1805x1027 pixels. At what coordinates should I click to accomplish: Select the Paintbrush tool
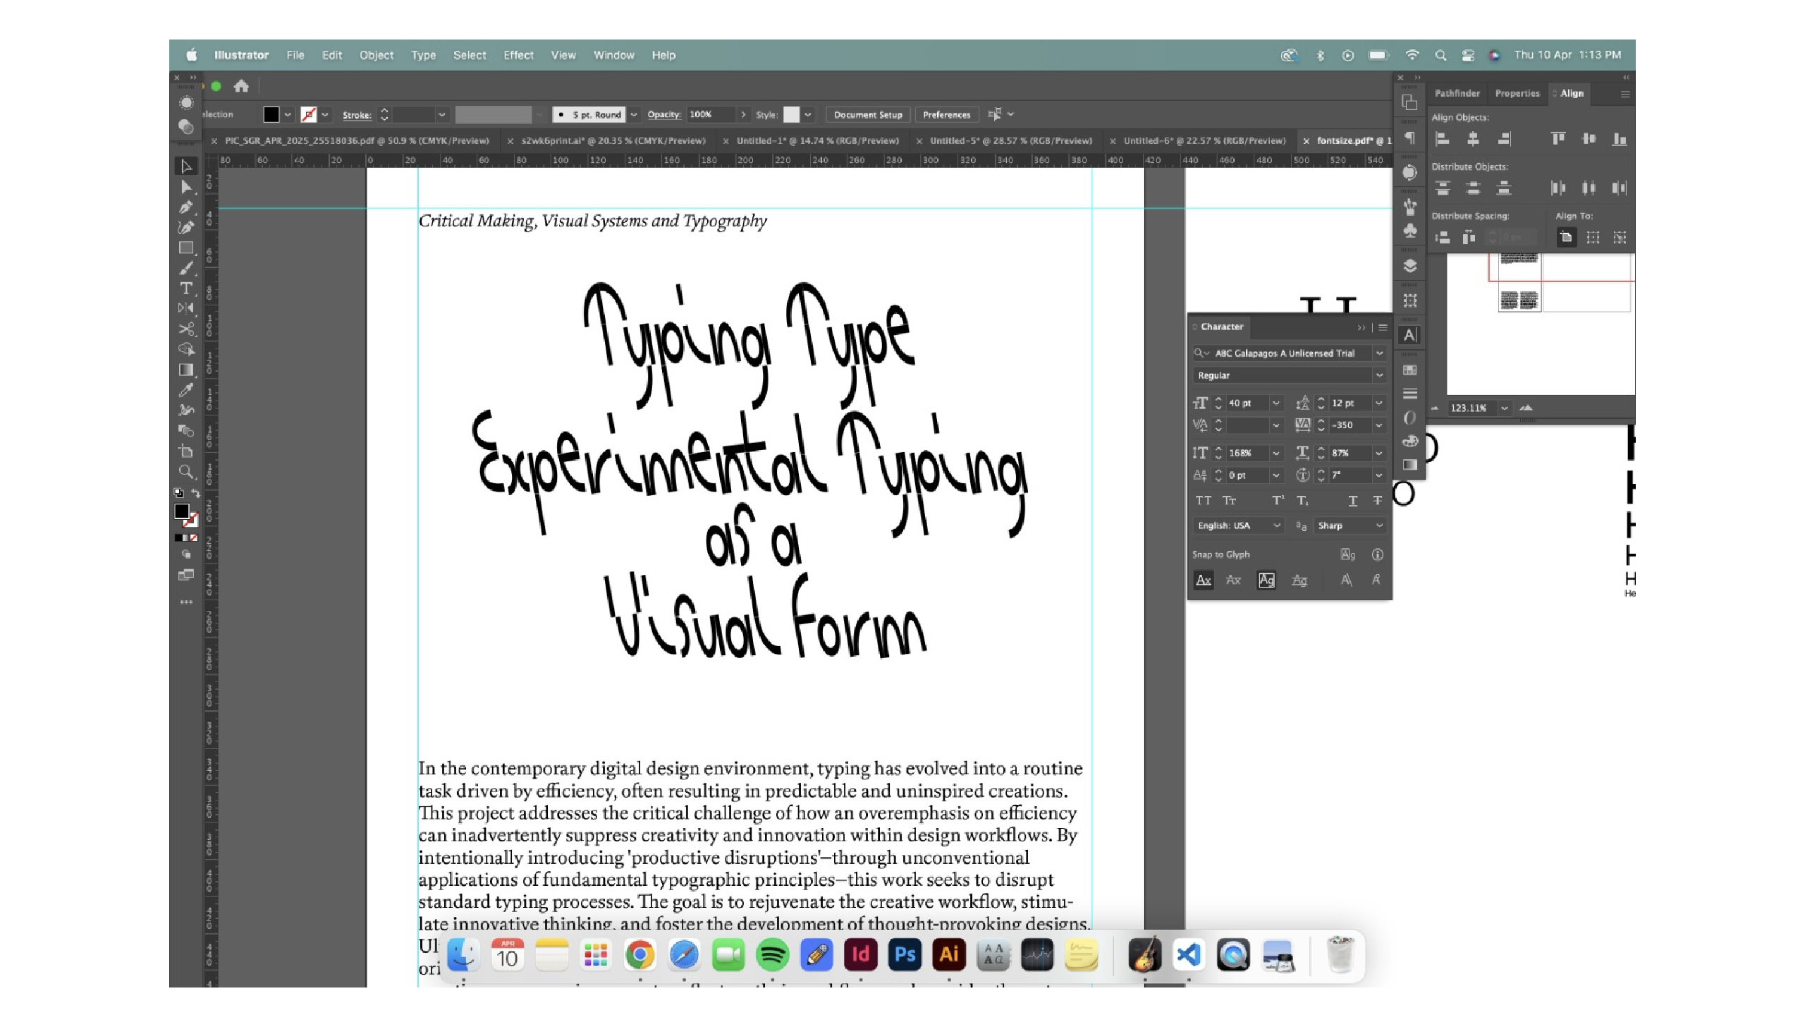(x=186, y=268)
